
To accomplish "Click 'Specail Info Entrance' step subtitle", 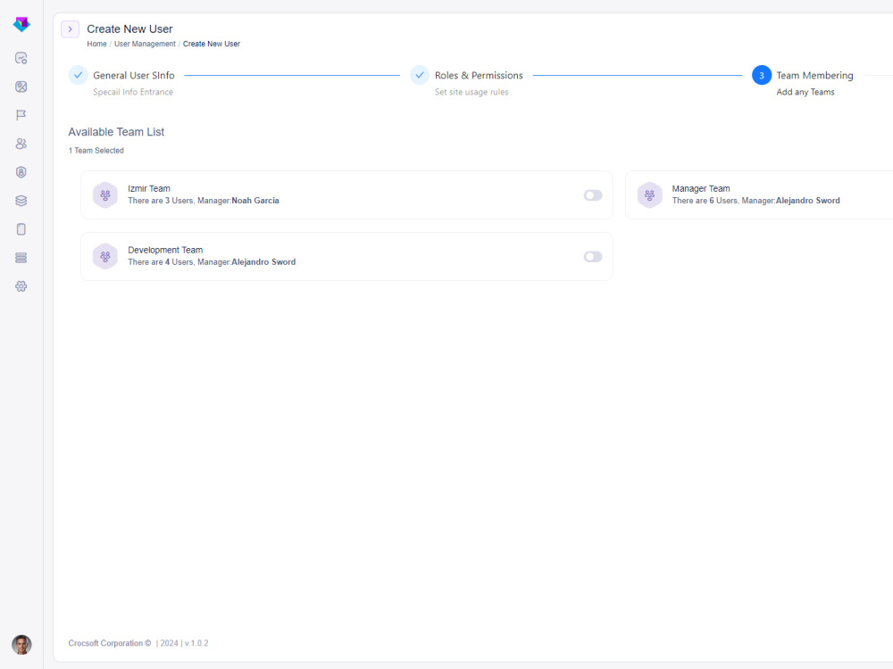I will pyautogui.click(x=133, y=92).
